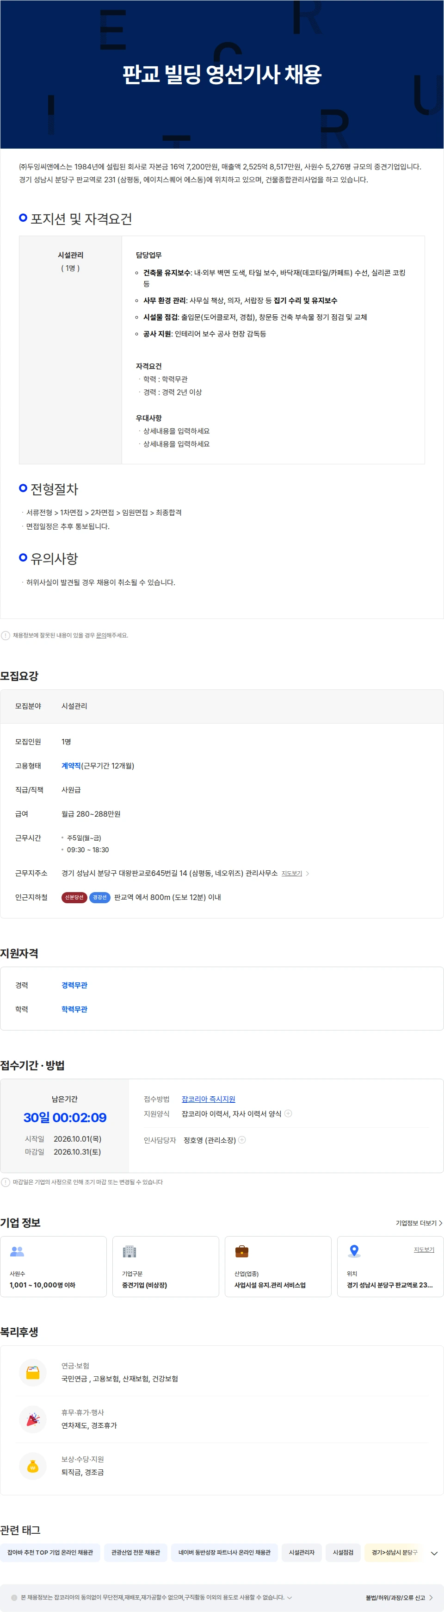Select the 네이버 동반성장 파트너사 온라인 채용관 tag
The height and width of the screenshot is (1612, 444).
click(x=224, y=1553)
